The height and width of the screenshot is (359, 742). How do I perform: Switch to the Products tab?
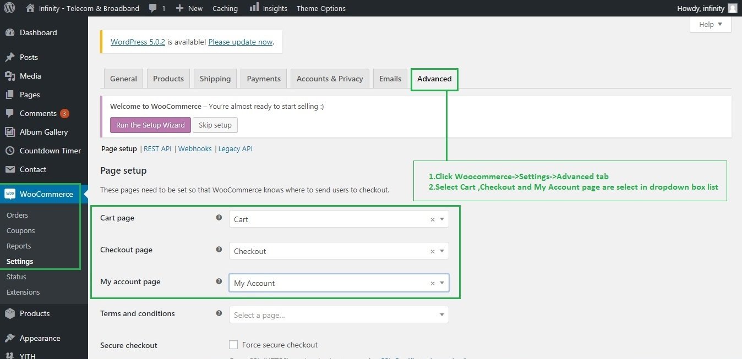coord(168,79)
